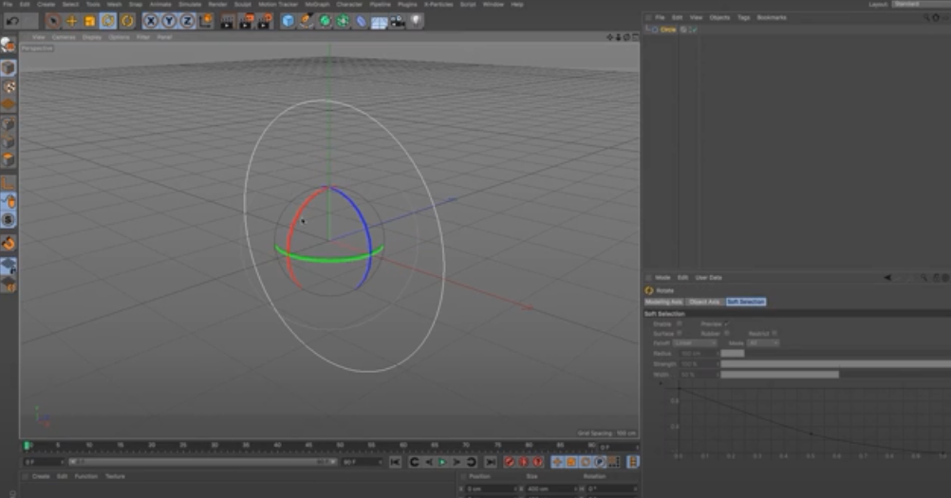Toggle the Y axis lock
This screenshot has width=951, height=498.
pyautogui.click(x=169, y=21)
